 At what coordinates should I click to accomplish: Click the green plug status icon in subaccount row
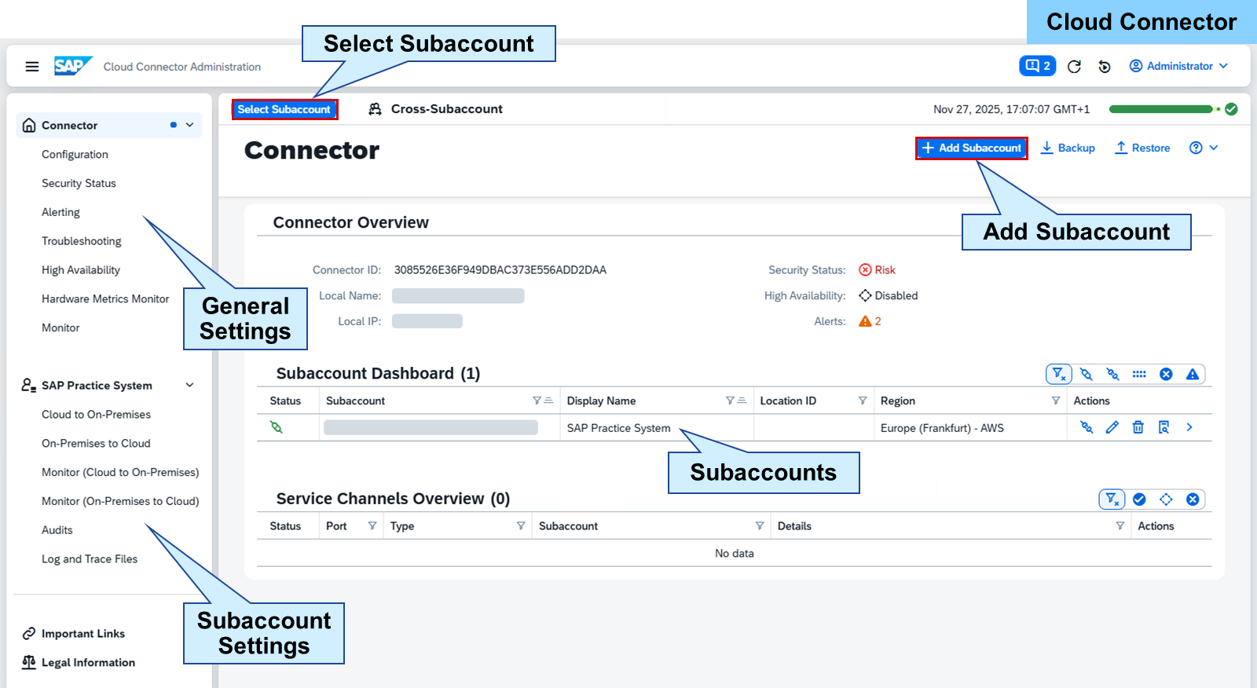277,427
